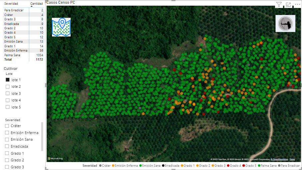Open more options ellipsis on map
Screen dimensions: 302x170
tap(297, 4)
